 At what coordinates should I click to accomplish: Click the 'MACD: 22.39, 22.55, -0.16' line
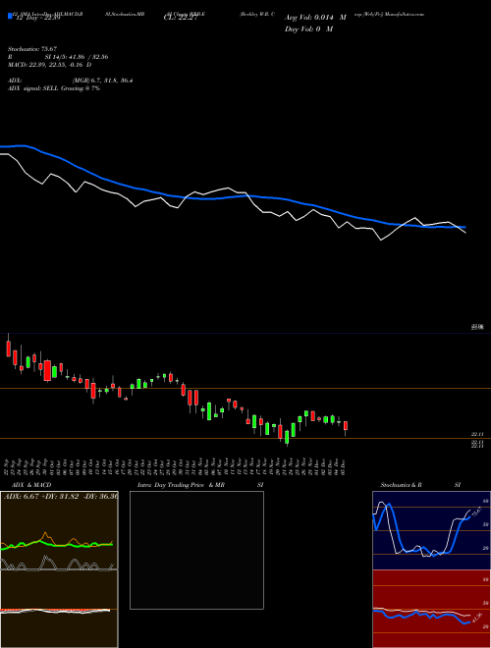click(x=50, y=65)
